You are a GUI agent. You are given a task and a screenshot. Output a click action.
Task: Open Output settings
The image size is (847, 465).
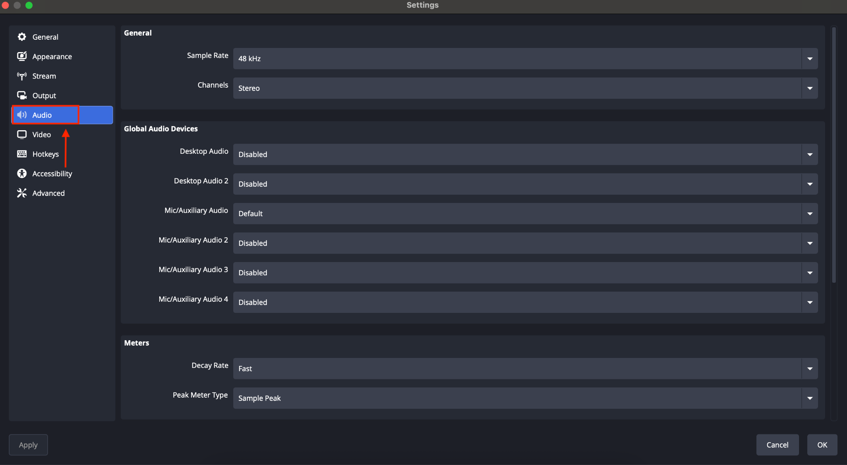[62, 95]
